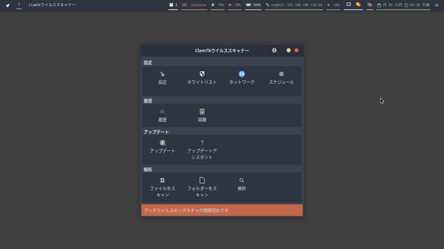444x249 pixels.
Task: Open the アップデート refresh icon
Action: (163, 143)
